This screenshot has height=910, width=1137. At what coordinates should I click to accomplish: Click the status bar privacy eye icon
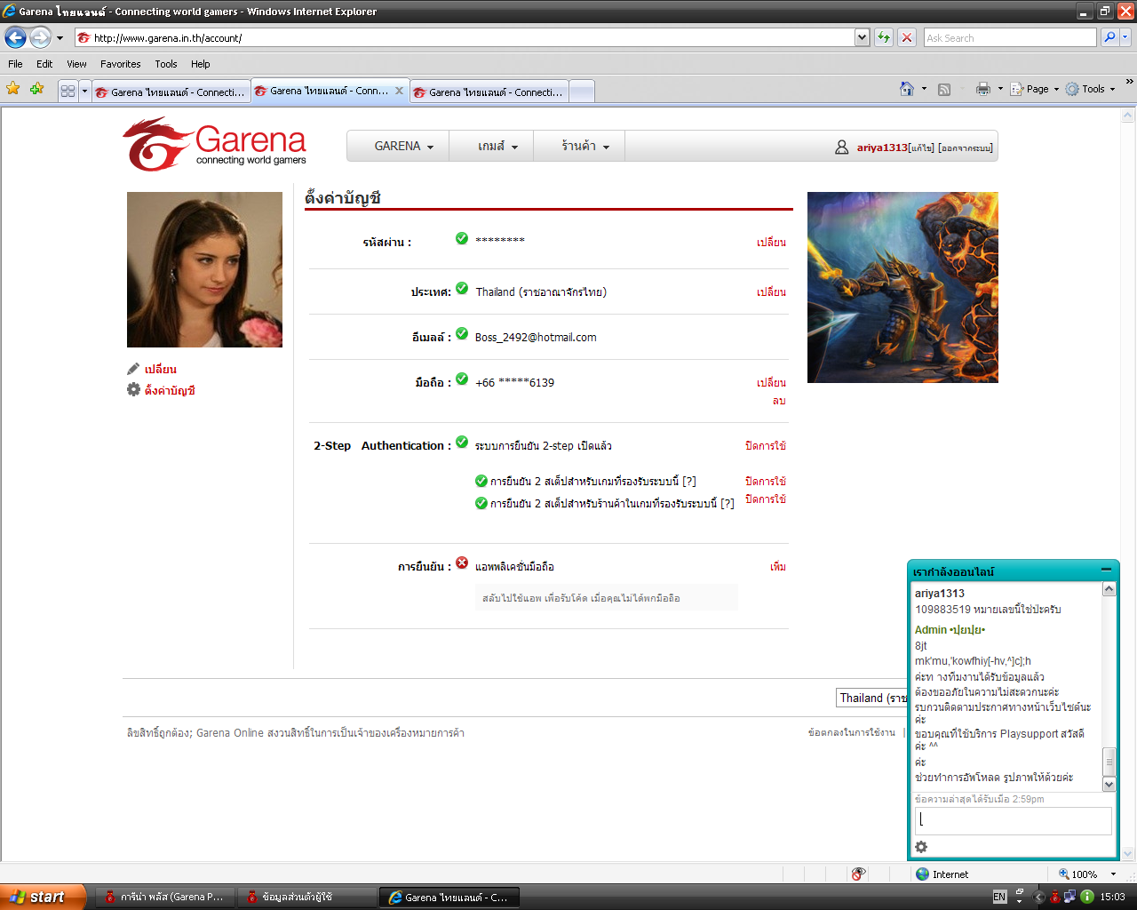pyautogui.click(x=858, y=874)
